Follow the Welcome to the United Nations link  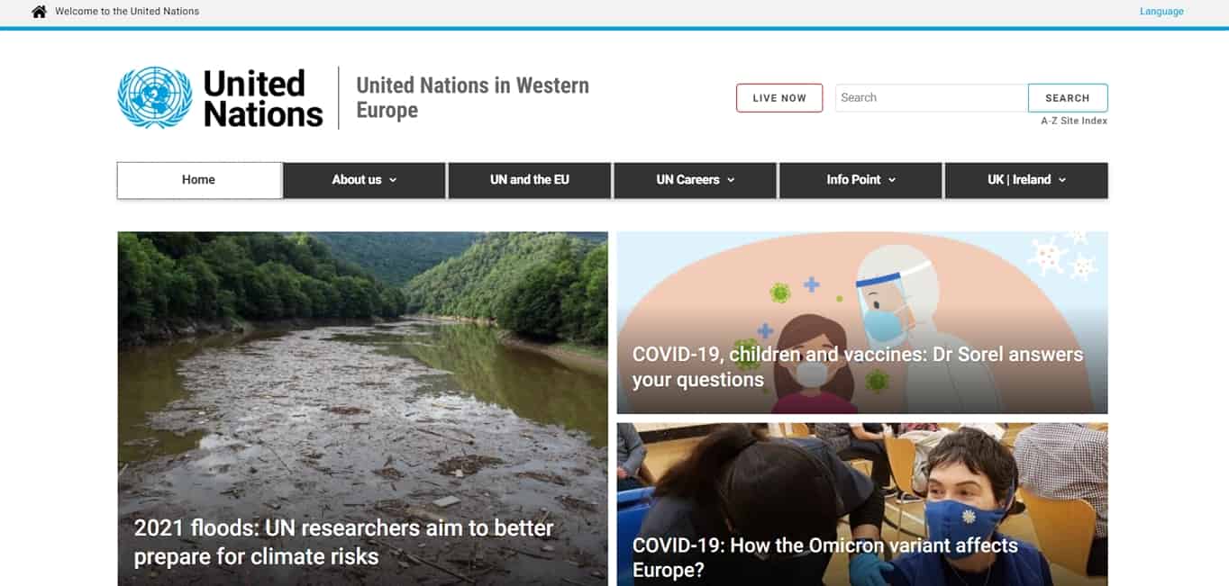(127, 12)
